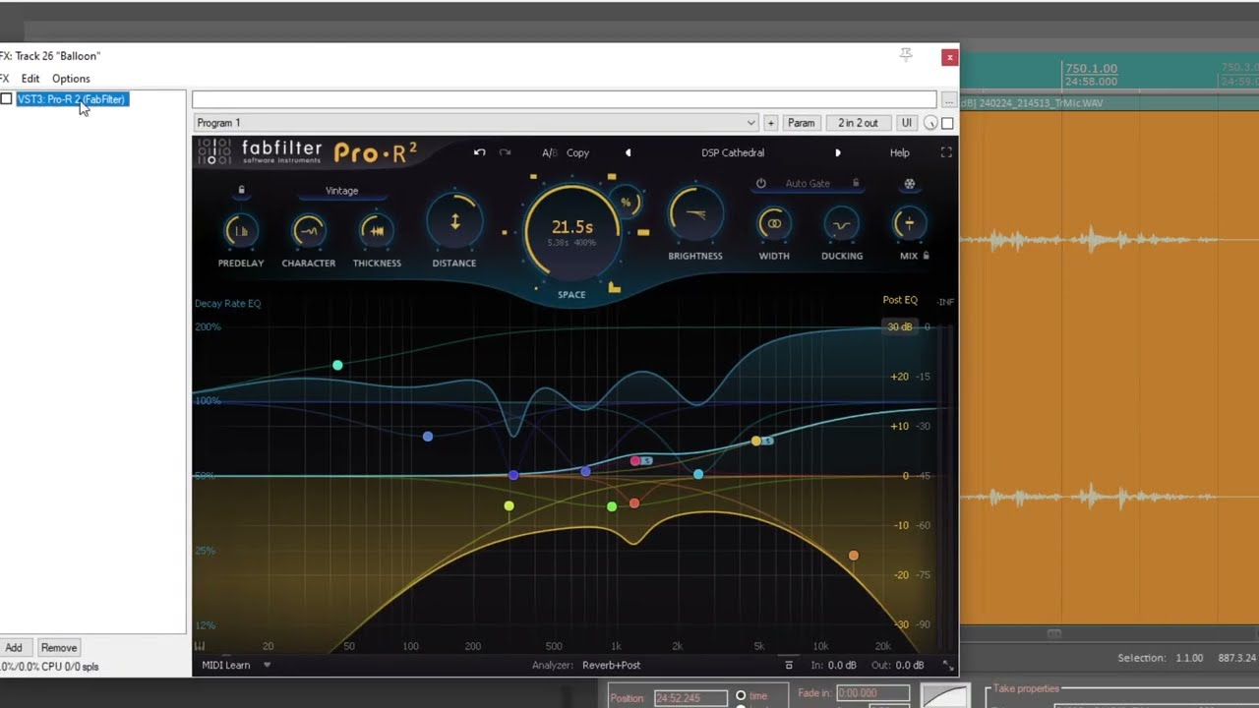Click the S tag on the yellow 5k band

(768, 441)
